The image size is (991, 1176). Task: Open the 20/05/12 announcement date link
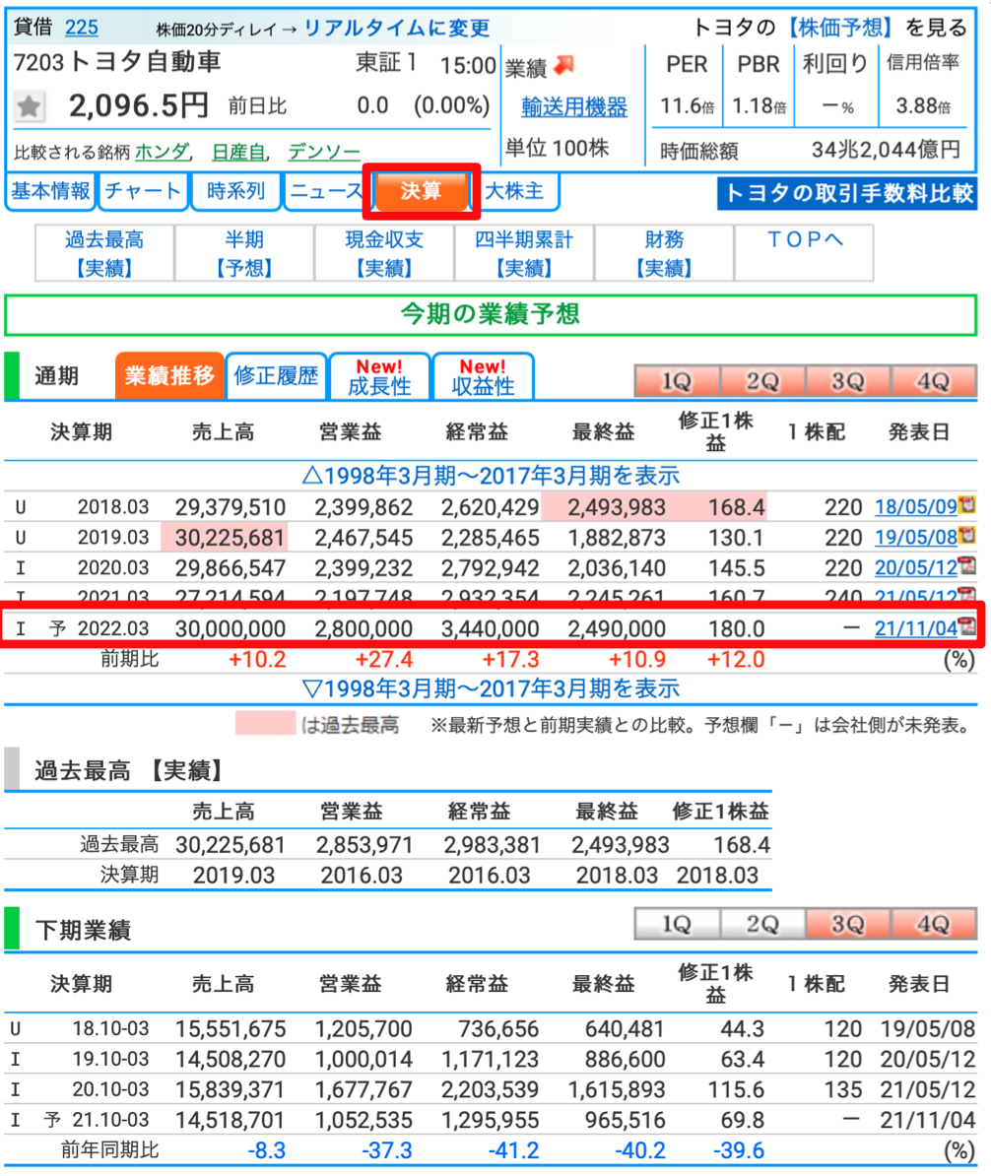click(916, 567)
